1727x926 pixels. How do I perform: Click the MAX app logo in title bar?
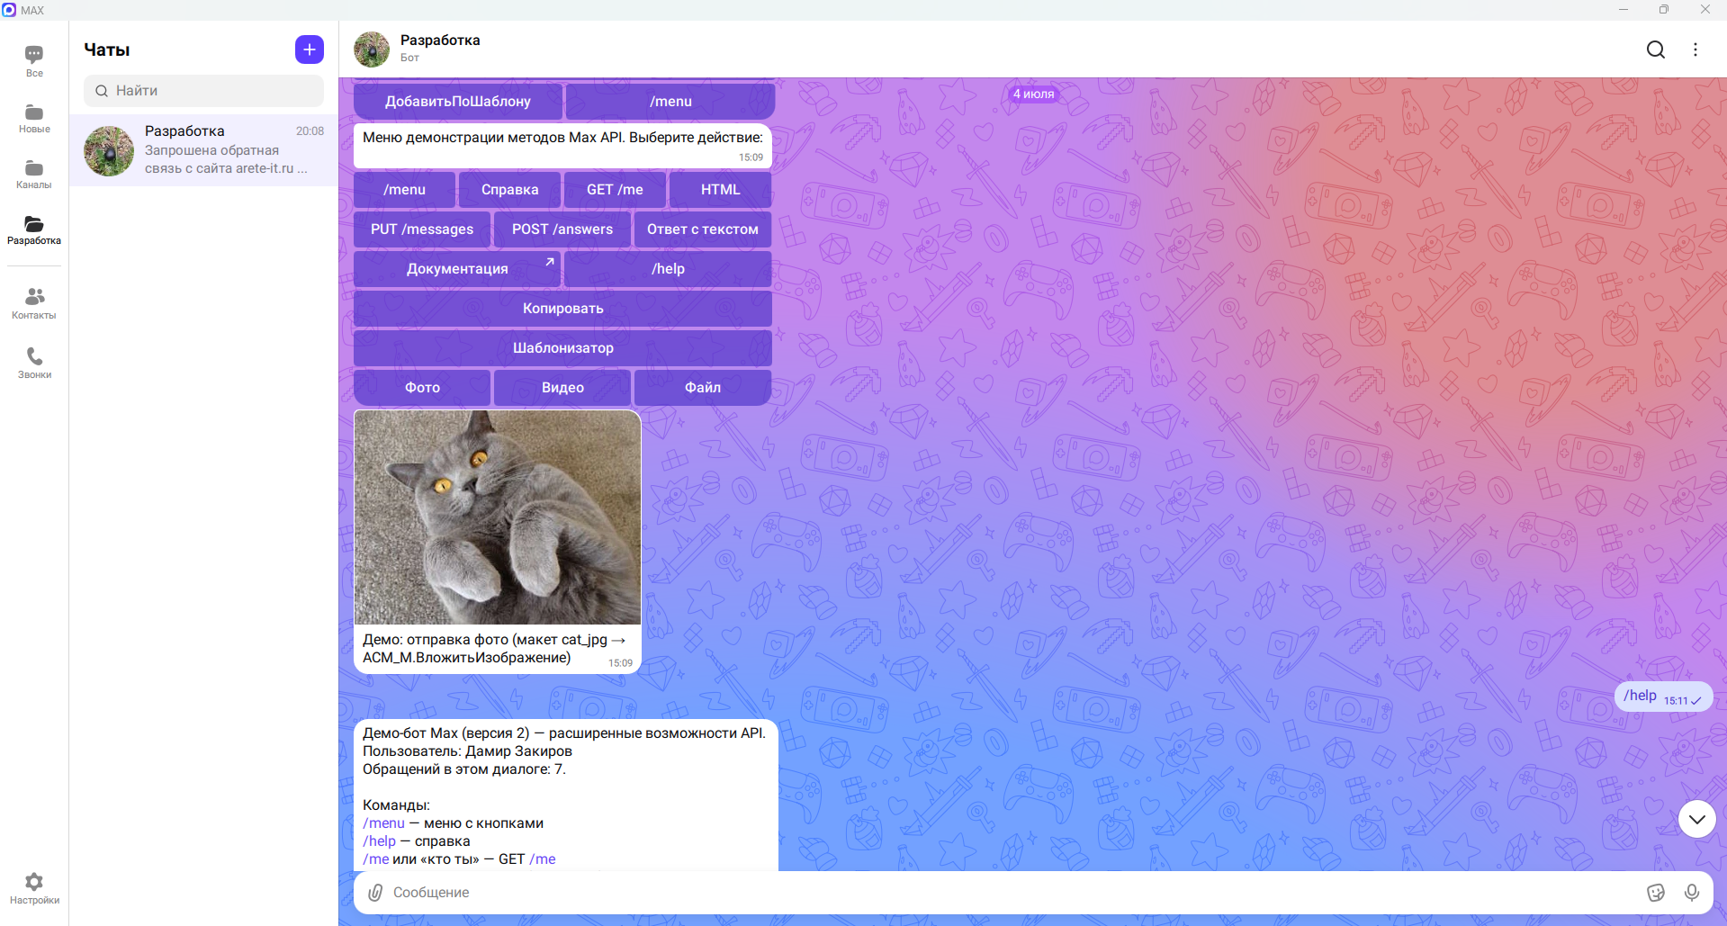(x=9, y=10)
